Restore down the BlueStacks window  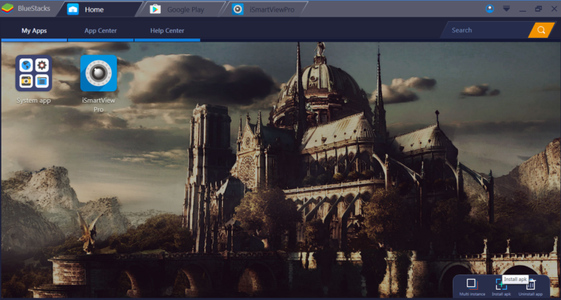point(538,9)
